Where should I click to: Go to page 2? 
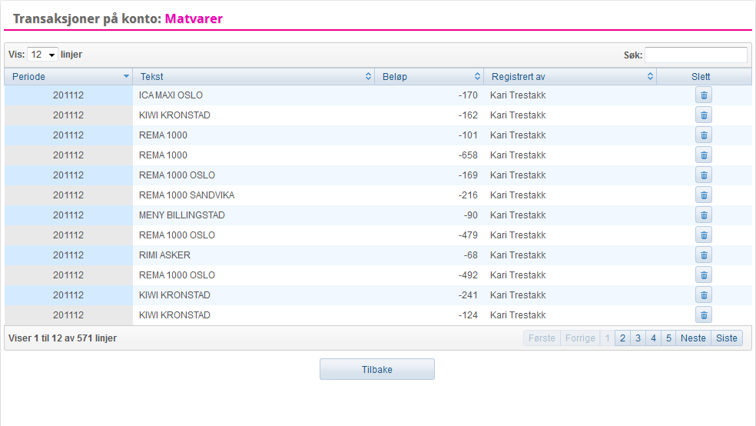pos(622,338)
